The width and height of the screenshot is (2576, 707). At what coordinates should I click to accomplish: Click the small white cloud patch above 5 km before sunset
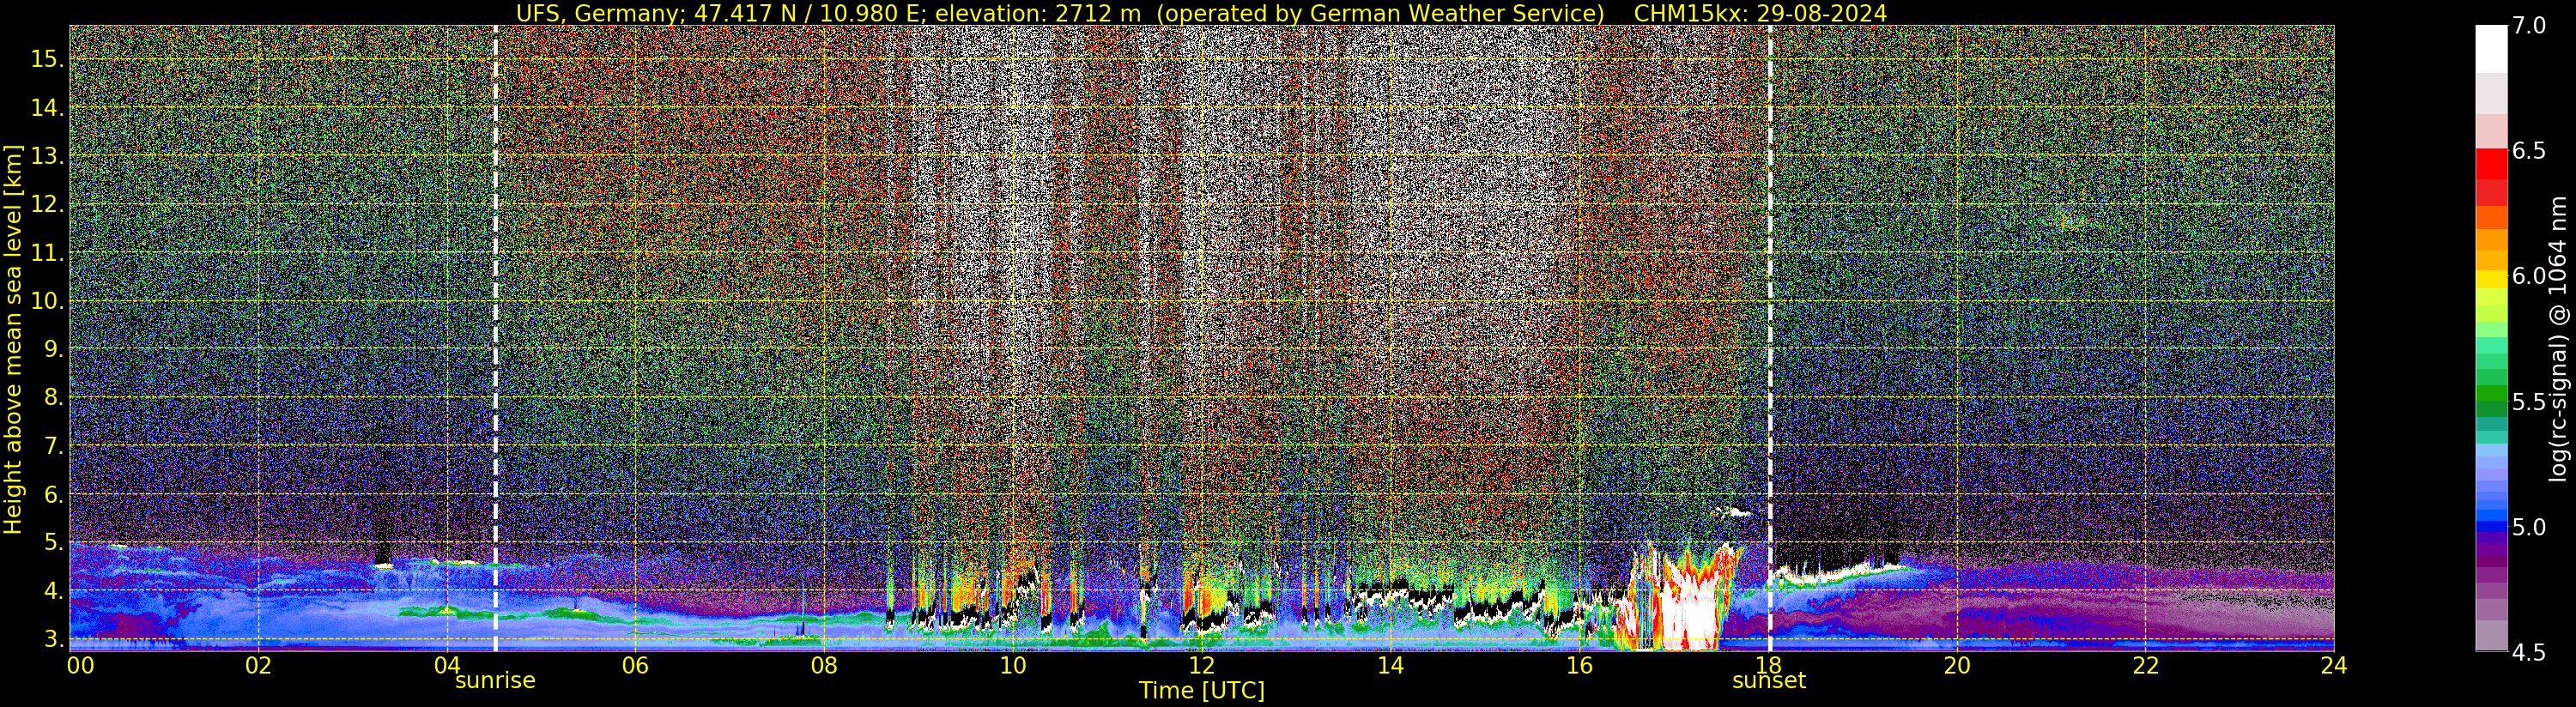(x=1732, y=513)
